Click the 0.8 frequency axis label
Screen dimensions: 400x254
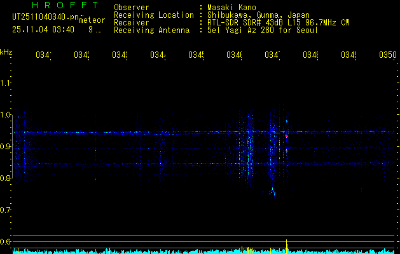click(5, 178)
